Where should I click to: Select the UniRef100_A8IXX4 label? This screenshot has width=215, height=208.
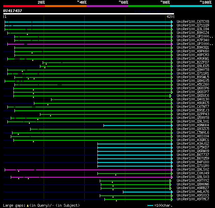(x=193, y=136)
